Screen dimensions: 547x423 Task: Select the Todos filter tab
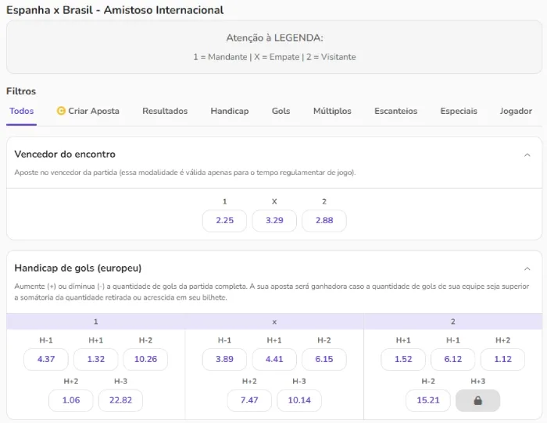pyautogui.click(x=22, y=111)
